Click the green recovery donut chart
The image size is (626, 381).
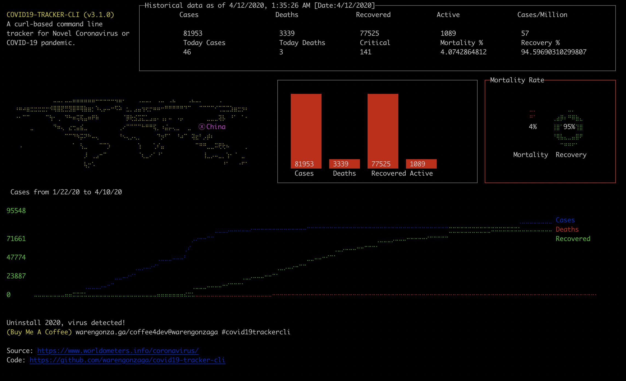pyautogui.click(x=568, y=127)
